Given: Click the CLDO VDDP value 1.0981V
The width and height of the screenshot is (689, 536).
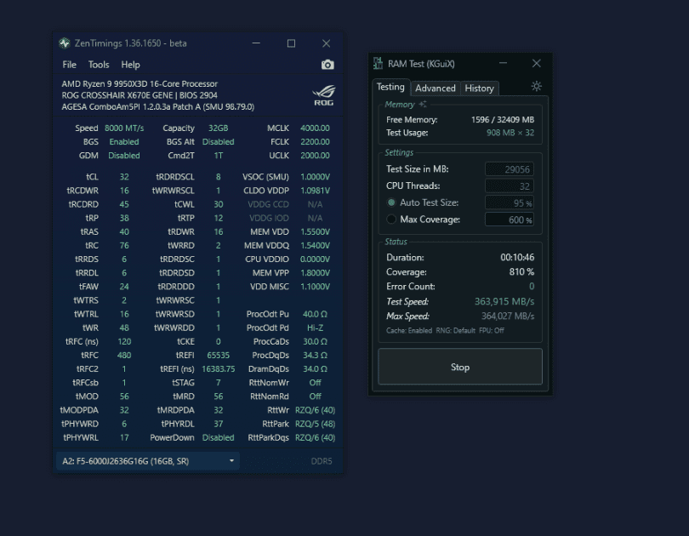Looking at the screenshot, I should [x=315, y=191].
